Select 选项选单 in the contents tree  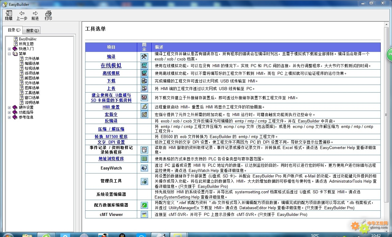(x=32, y=73)
